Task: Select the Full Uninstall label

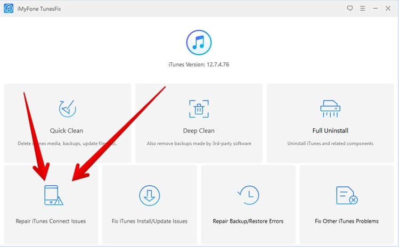Action: click(330, 130)
